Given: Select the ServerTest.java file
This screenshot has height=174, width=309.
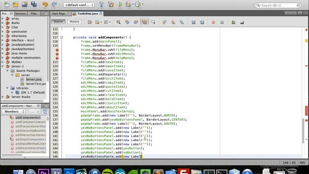Looking at the screenshot, I should click(36, 84).
